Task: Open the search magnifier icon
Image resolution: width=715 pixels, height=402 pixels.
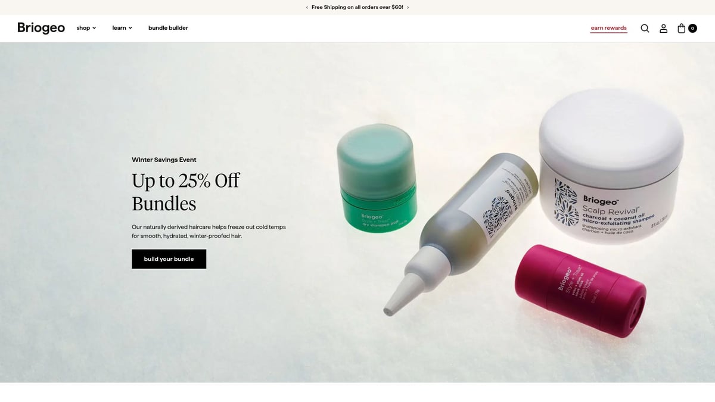Action: 645,28
